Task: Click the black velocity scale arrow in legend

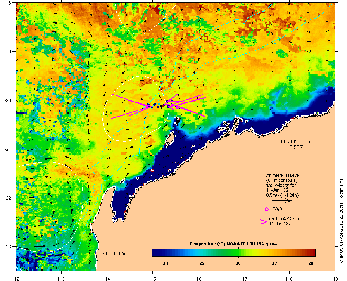Action: click(x=282, y=201)
